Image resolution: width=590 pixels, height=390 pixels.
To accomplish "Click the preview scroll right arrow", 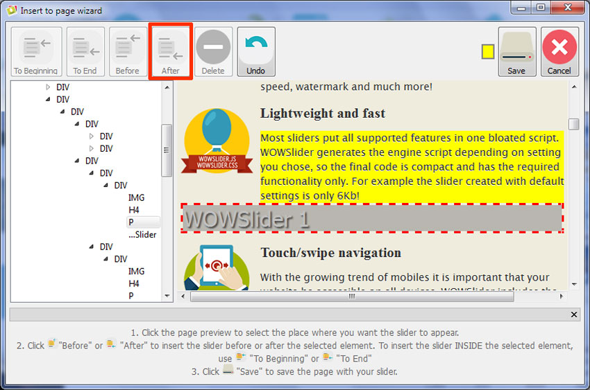I will (562, 296).
